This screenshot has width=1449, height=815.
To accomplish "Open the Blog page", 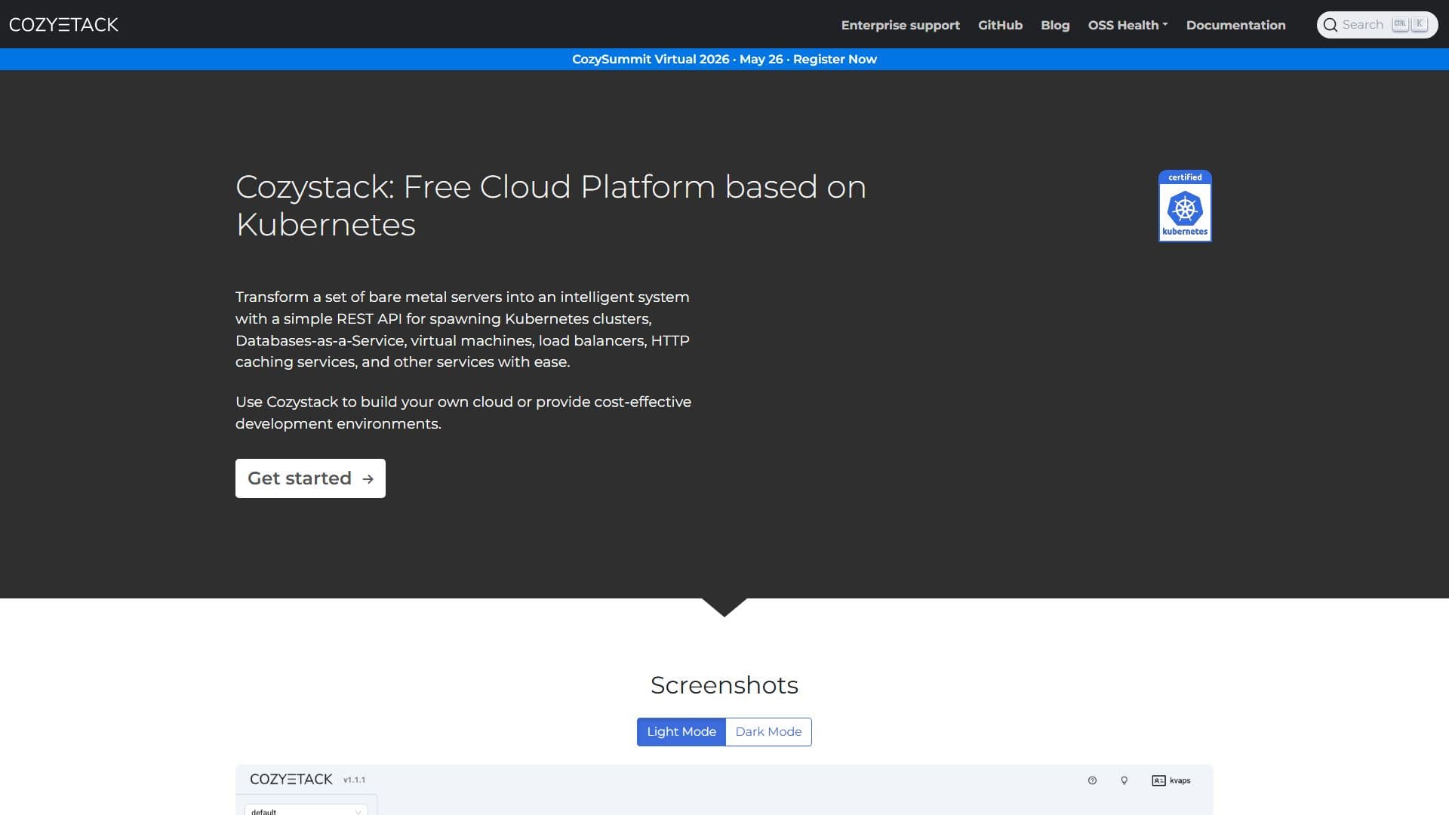I will pos(1055,25).
